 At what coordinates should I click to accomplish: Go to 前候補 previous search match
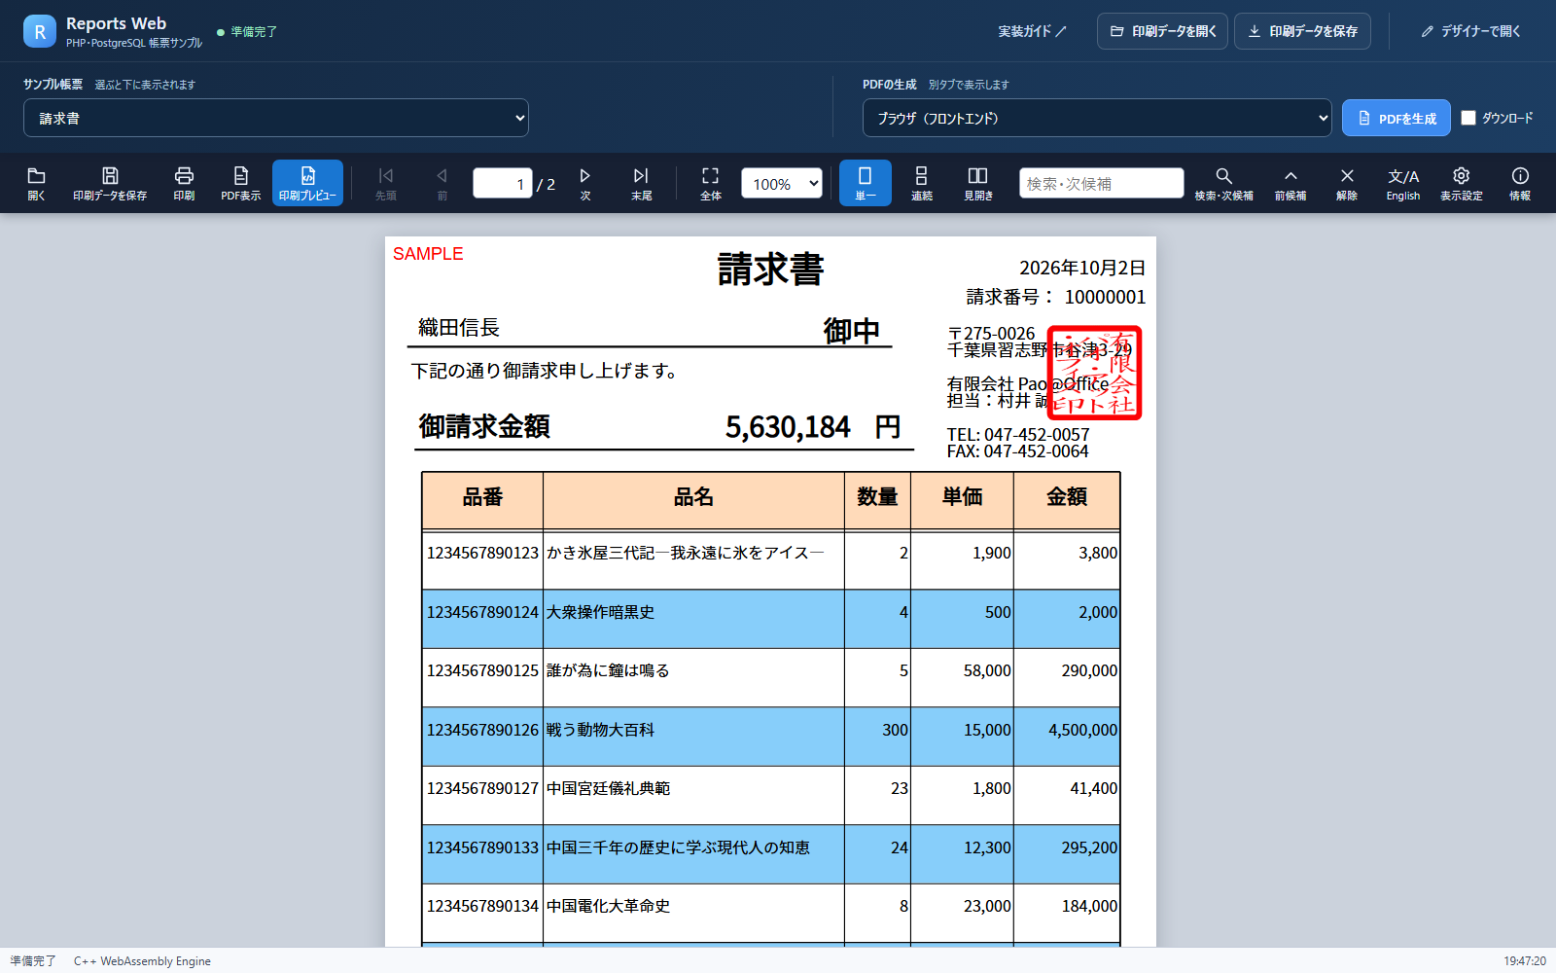click(x=1291, y=183)
